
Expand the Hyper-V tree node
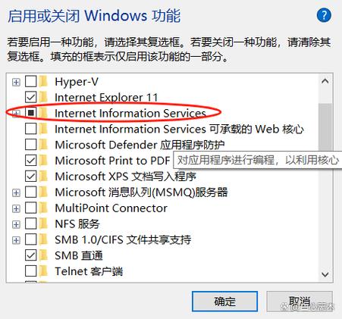pyautogui.click(x=16, y=82)
